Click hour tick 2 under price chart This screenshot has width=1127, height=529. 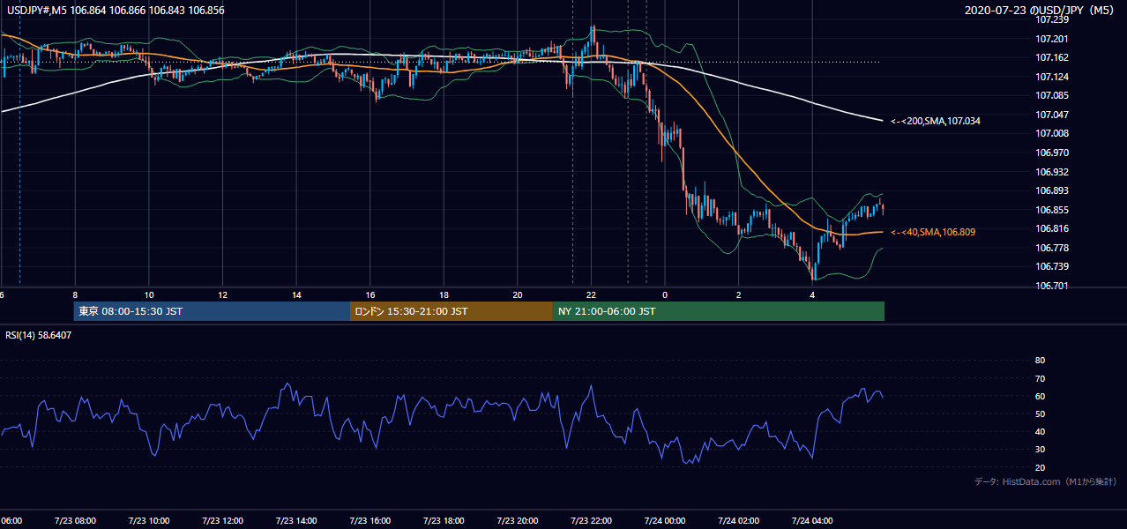pyautogui.click(x=739, y=295)
